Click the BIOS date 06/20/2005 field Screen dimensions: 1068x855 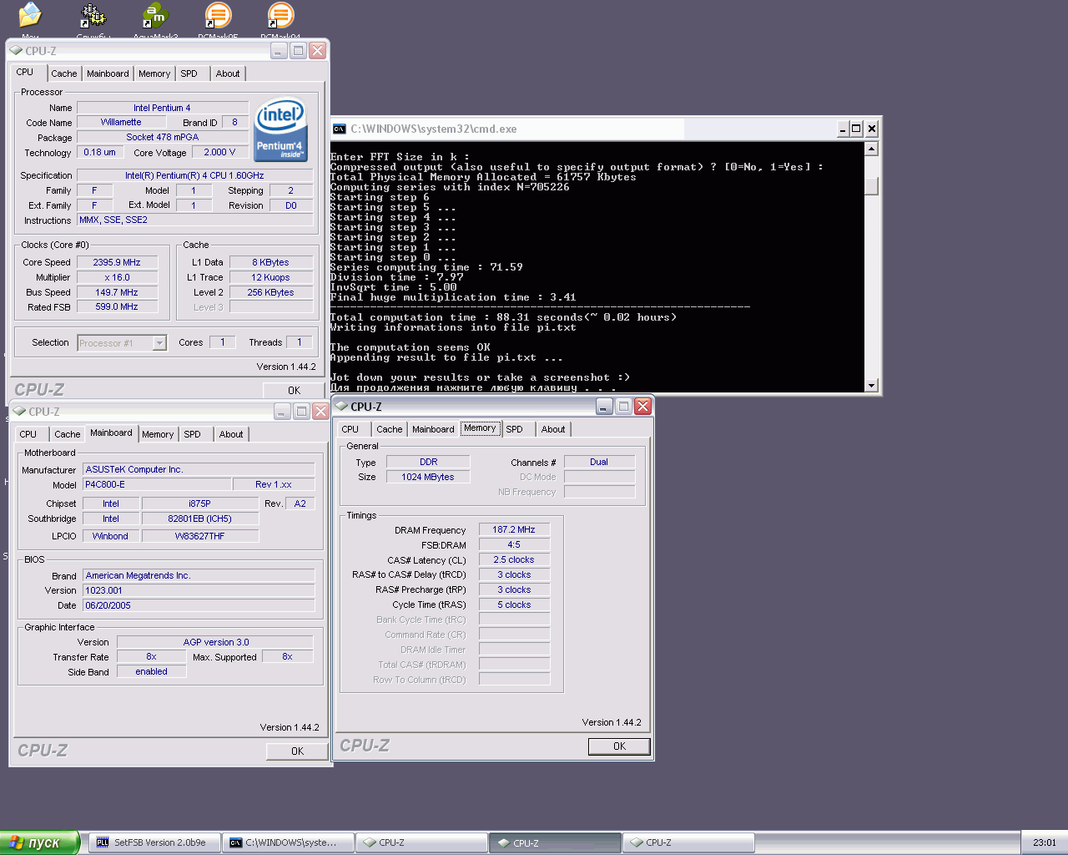(199, 605)
